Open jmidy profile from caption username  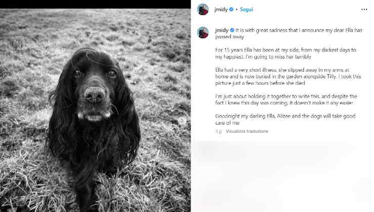tap(222, 30)
